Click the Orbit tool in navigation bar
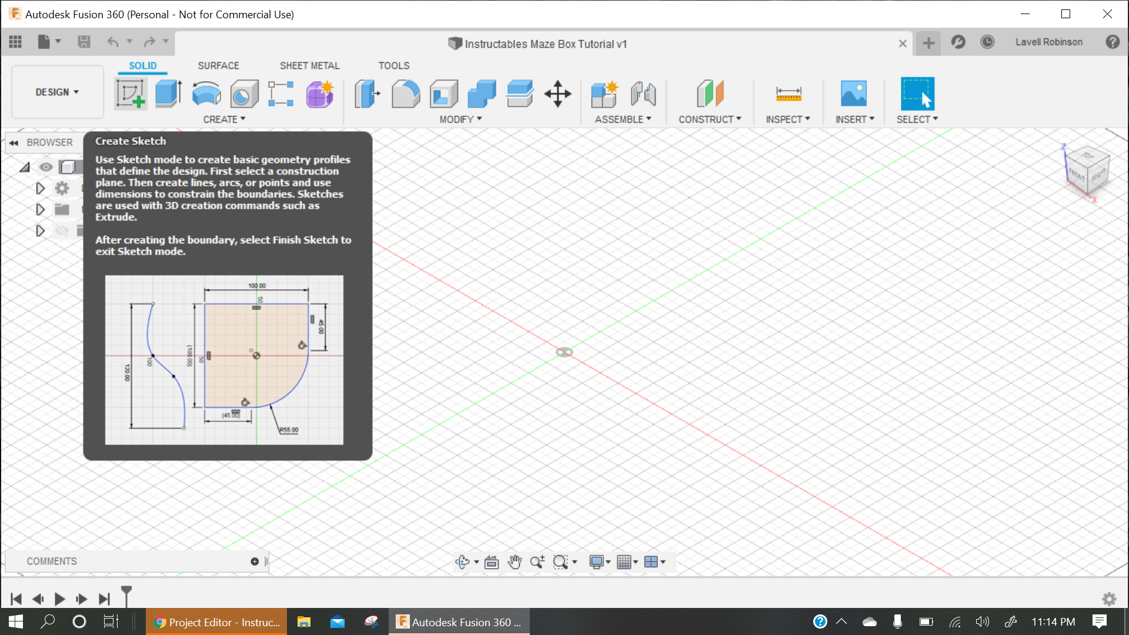This screenshot has width=1129, height=635. (463, 562)
